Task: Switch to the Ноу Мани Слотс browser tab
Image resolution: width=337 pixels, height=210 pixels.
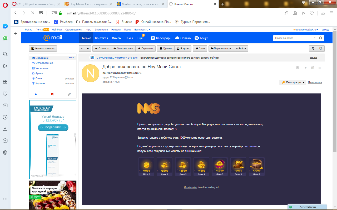Action: click(88, 4)
